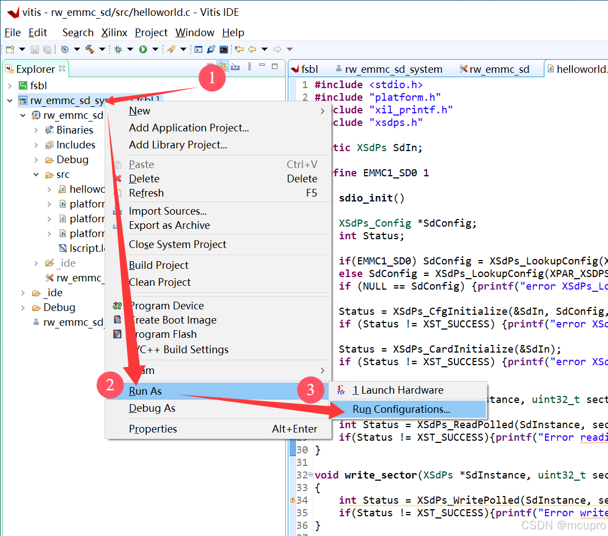Open the File menu

click(13, 32)
